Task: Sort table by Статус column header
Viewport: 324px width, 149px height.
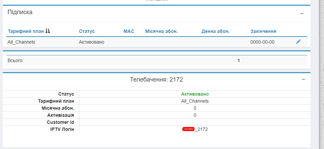Action: coord(87,31)
